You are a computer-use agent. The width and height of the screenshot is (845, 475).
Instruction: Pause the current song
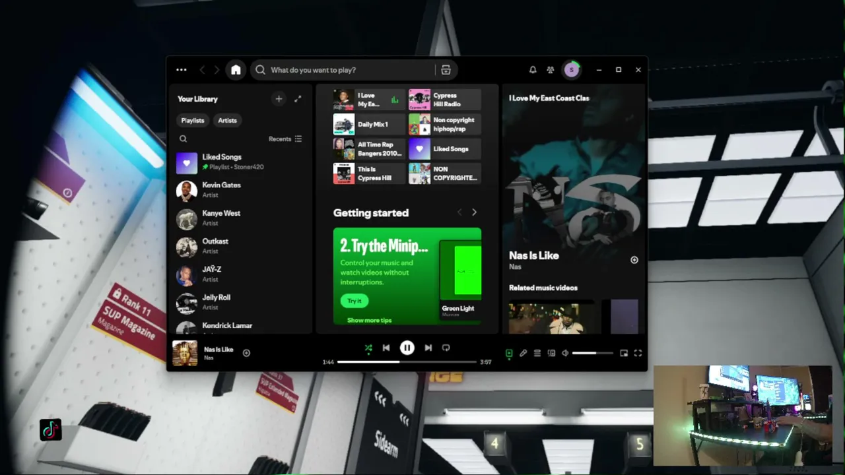pos(407,348)
